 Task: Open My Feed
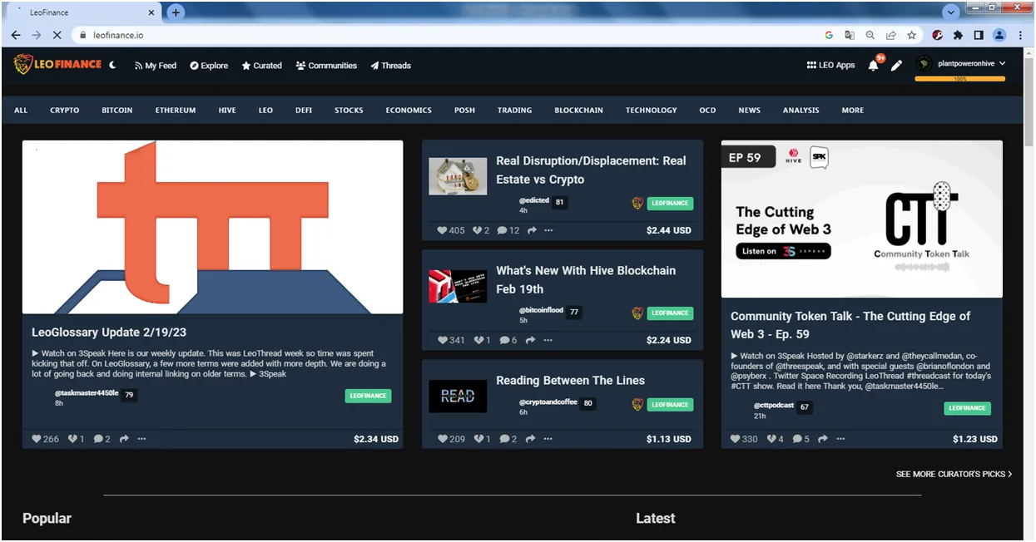click(155, 66)
